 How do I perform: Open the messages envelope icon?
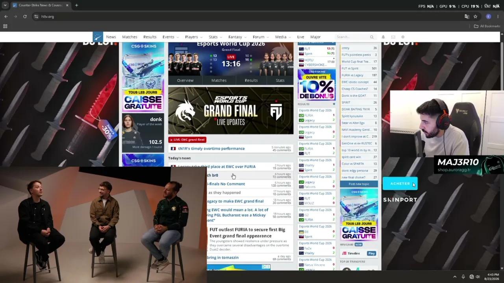coord(393,37)
